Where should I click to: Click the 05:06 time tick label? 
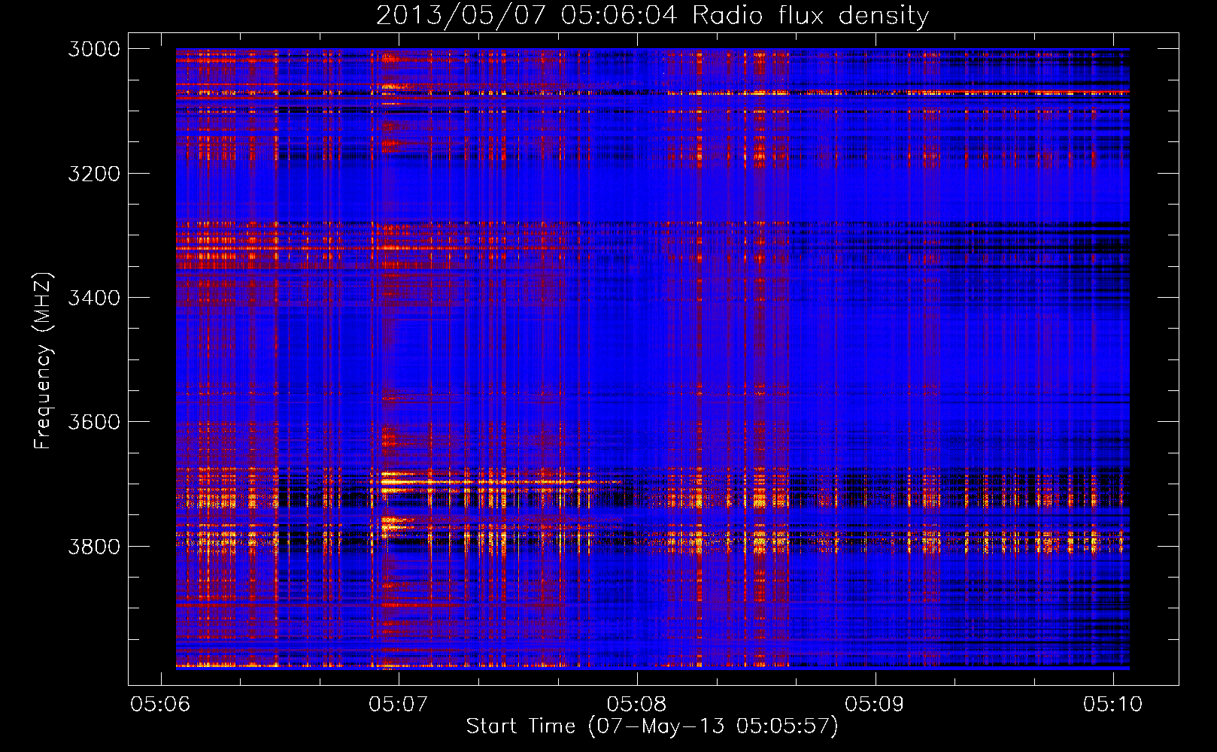[x=160, y=704]
